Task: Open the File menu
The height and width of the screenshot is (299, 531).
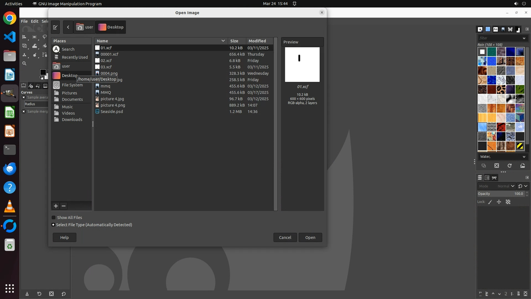Action: click(24, 21)
